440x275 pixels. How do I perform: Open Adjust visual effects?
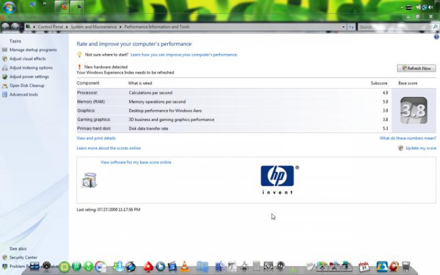28,59
